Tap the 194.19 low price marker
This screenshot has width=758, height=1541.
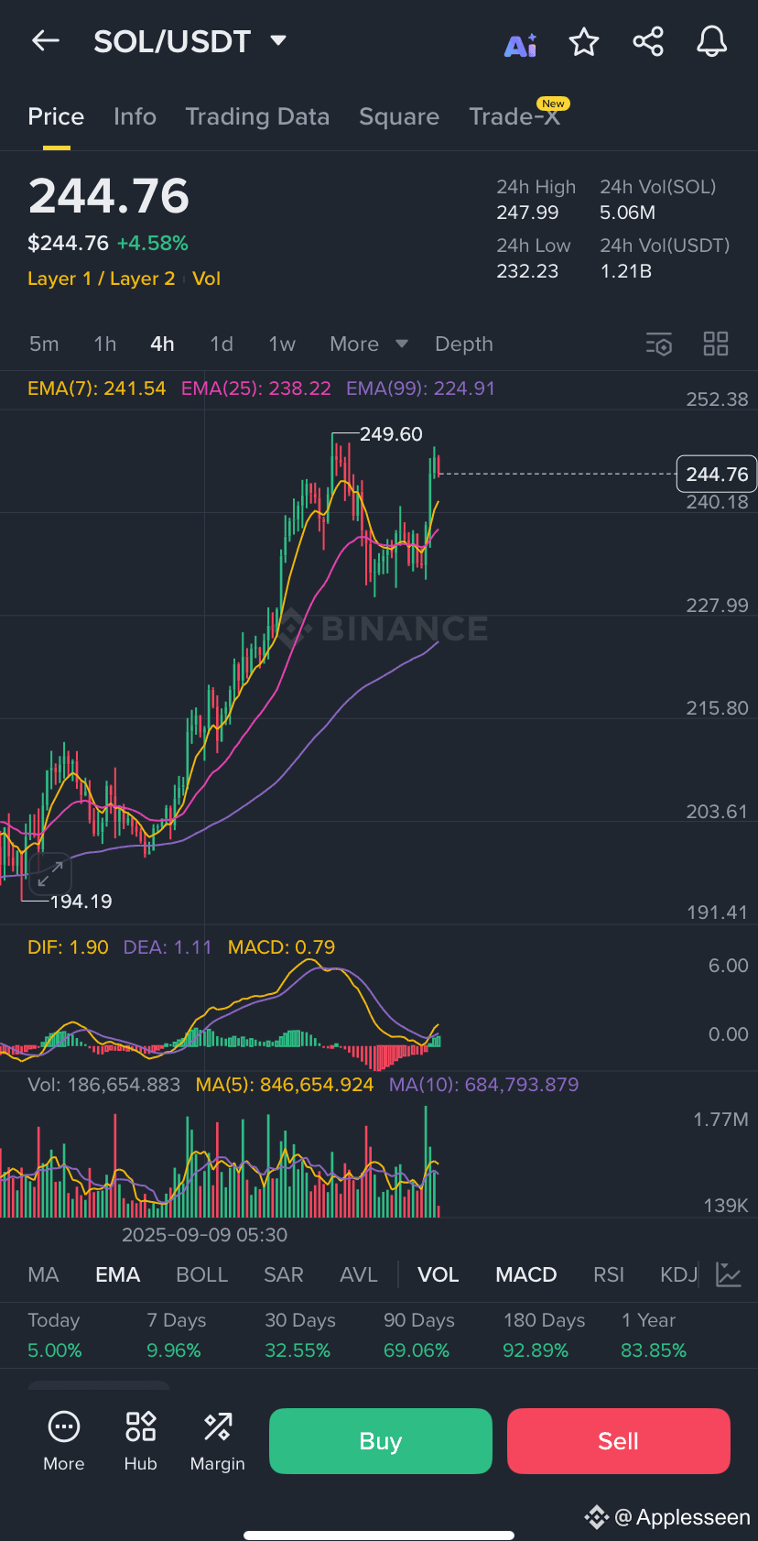click(81, 902)
